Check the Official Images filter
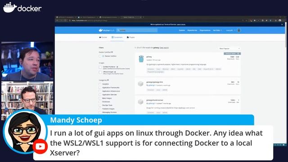The image size is (288, 162). (100, 72)
